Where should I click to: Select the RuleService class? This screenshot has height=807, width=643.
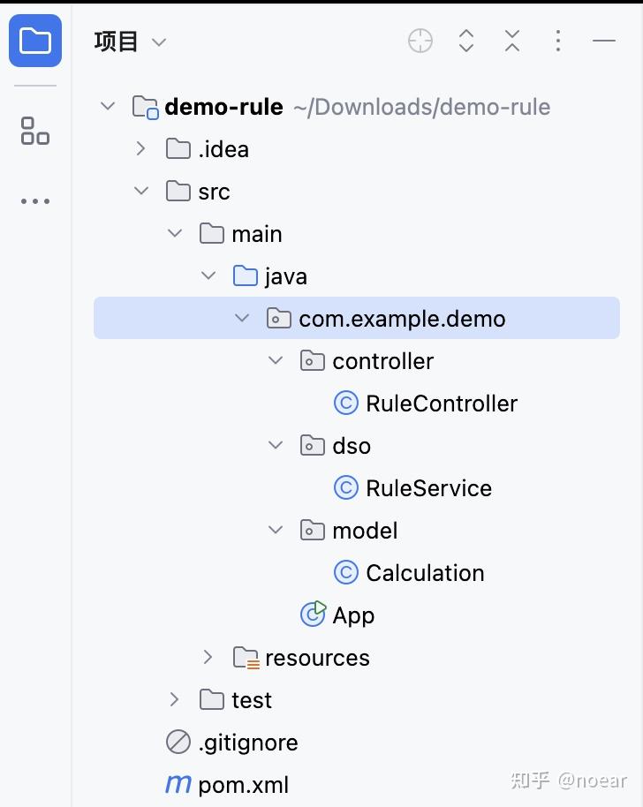click(x=428, y=488)
